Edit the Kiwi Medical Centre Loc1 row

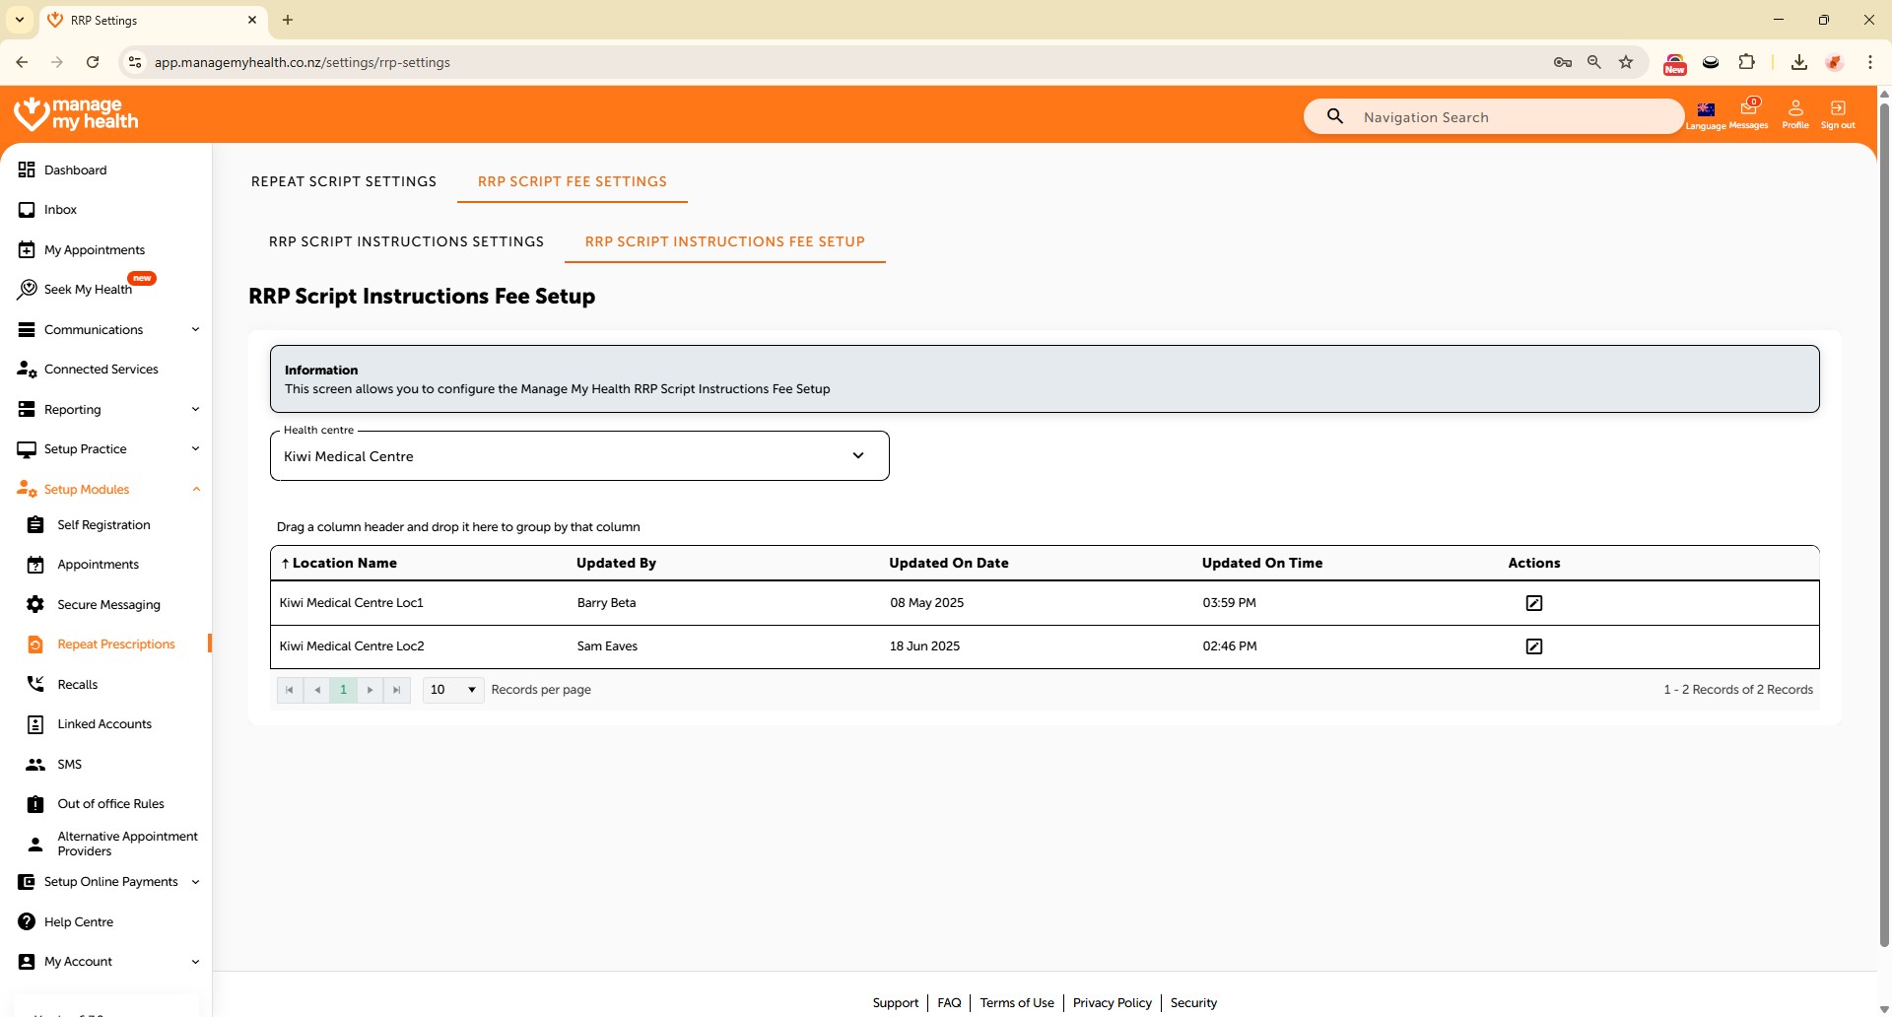tap(1533, 603)
